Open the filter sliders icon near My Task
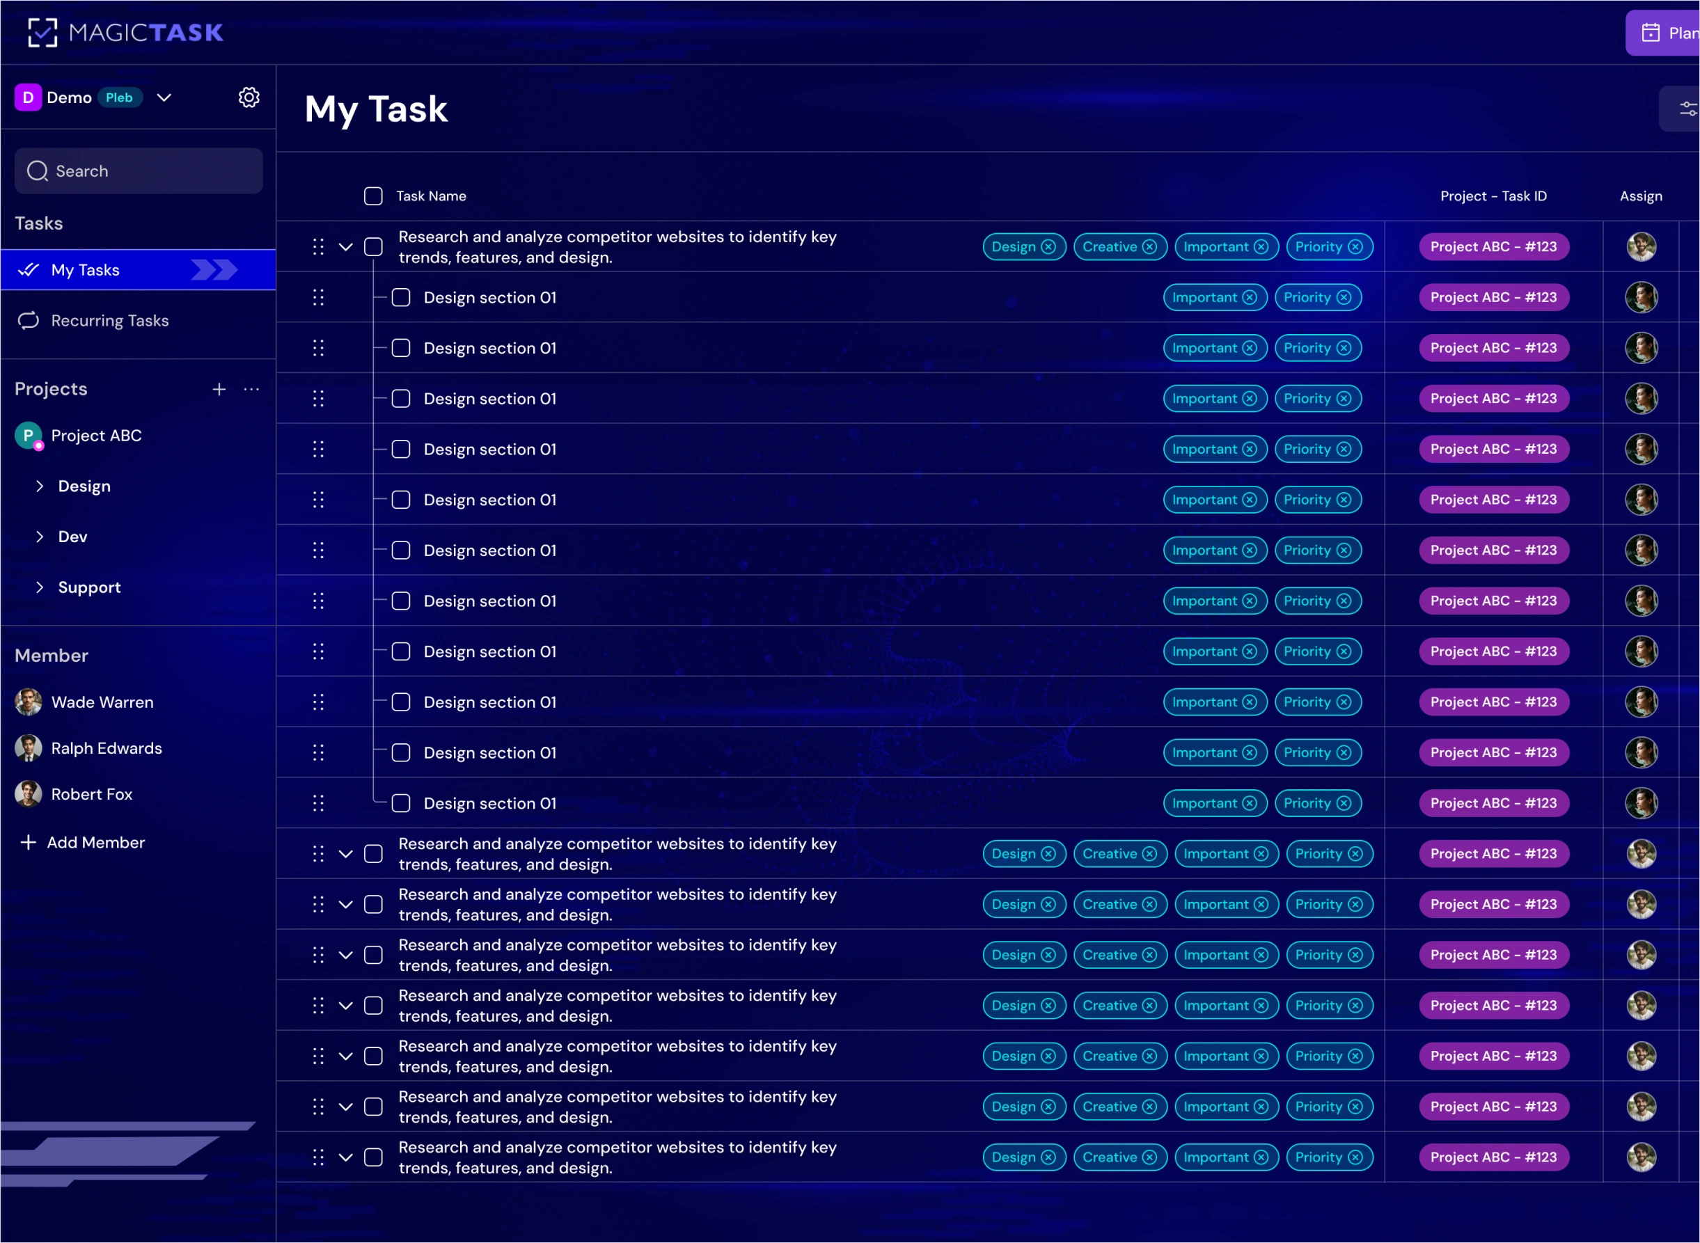The height and width of the screenshot is (1243, 1700). [x=1687, y=109]
